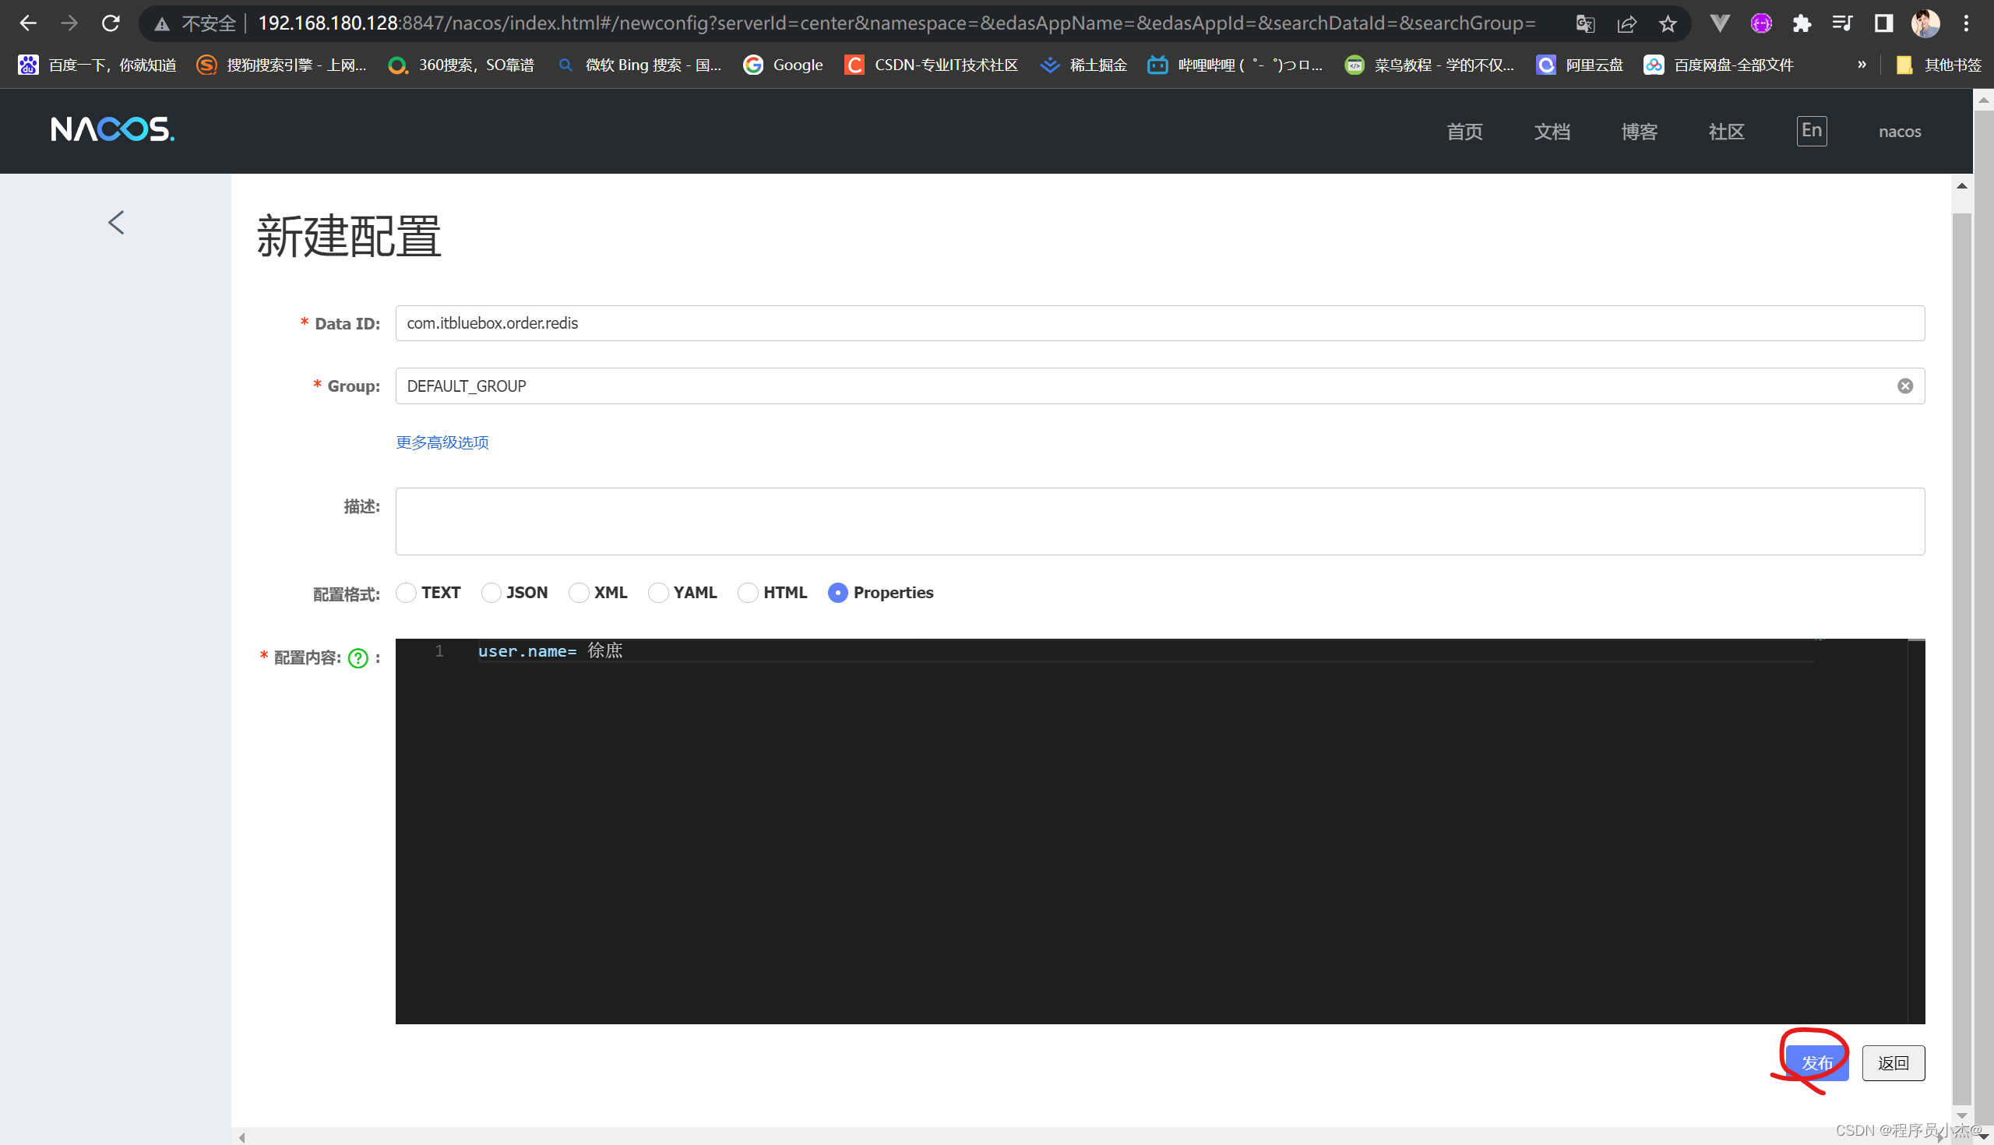The height and width of the screenshot is (1145, 1994).
Task: Open Chrome three-dot menu
Action: click(1966, 23)
